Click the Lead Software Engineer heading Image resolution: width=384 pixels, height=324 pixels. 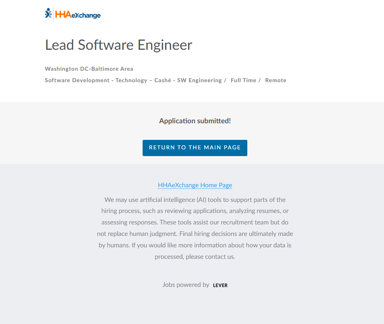[x=119, y=45]
